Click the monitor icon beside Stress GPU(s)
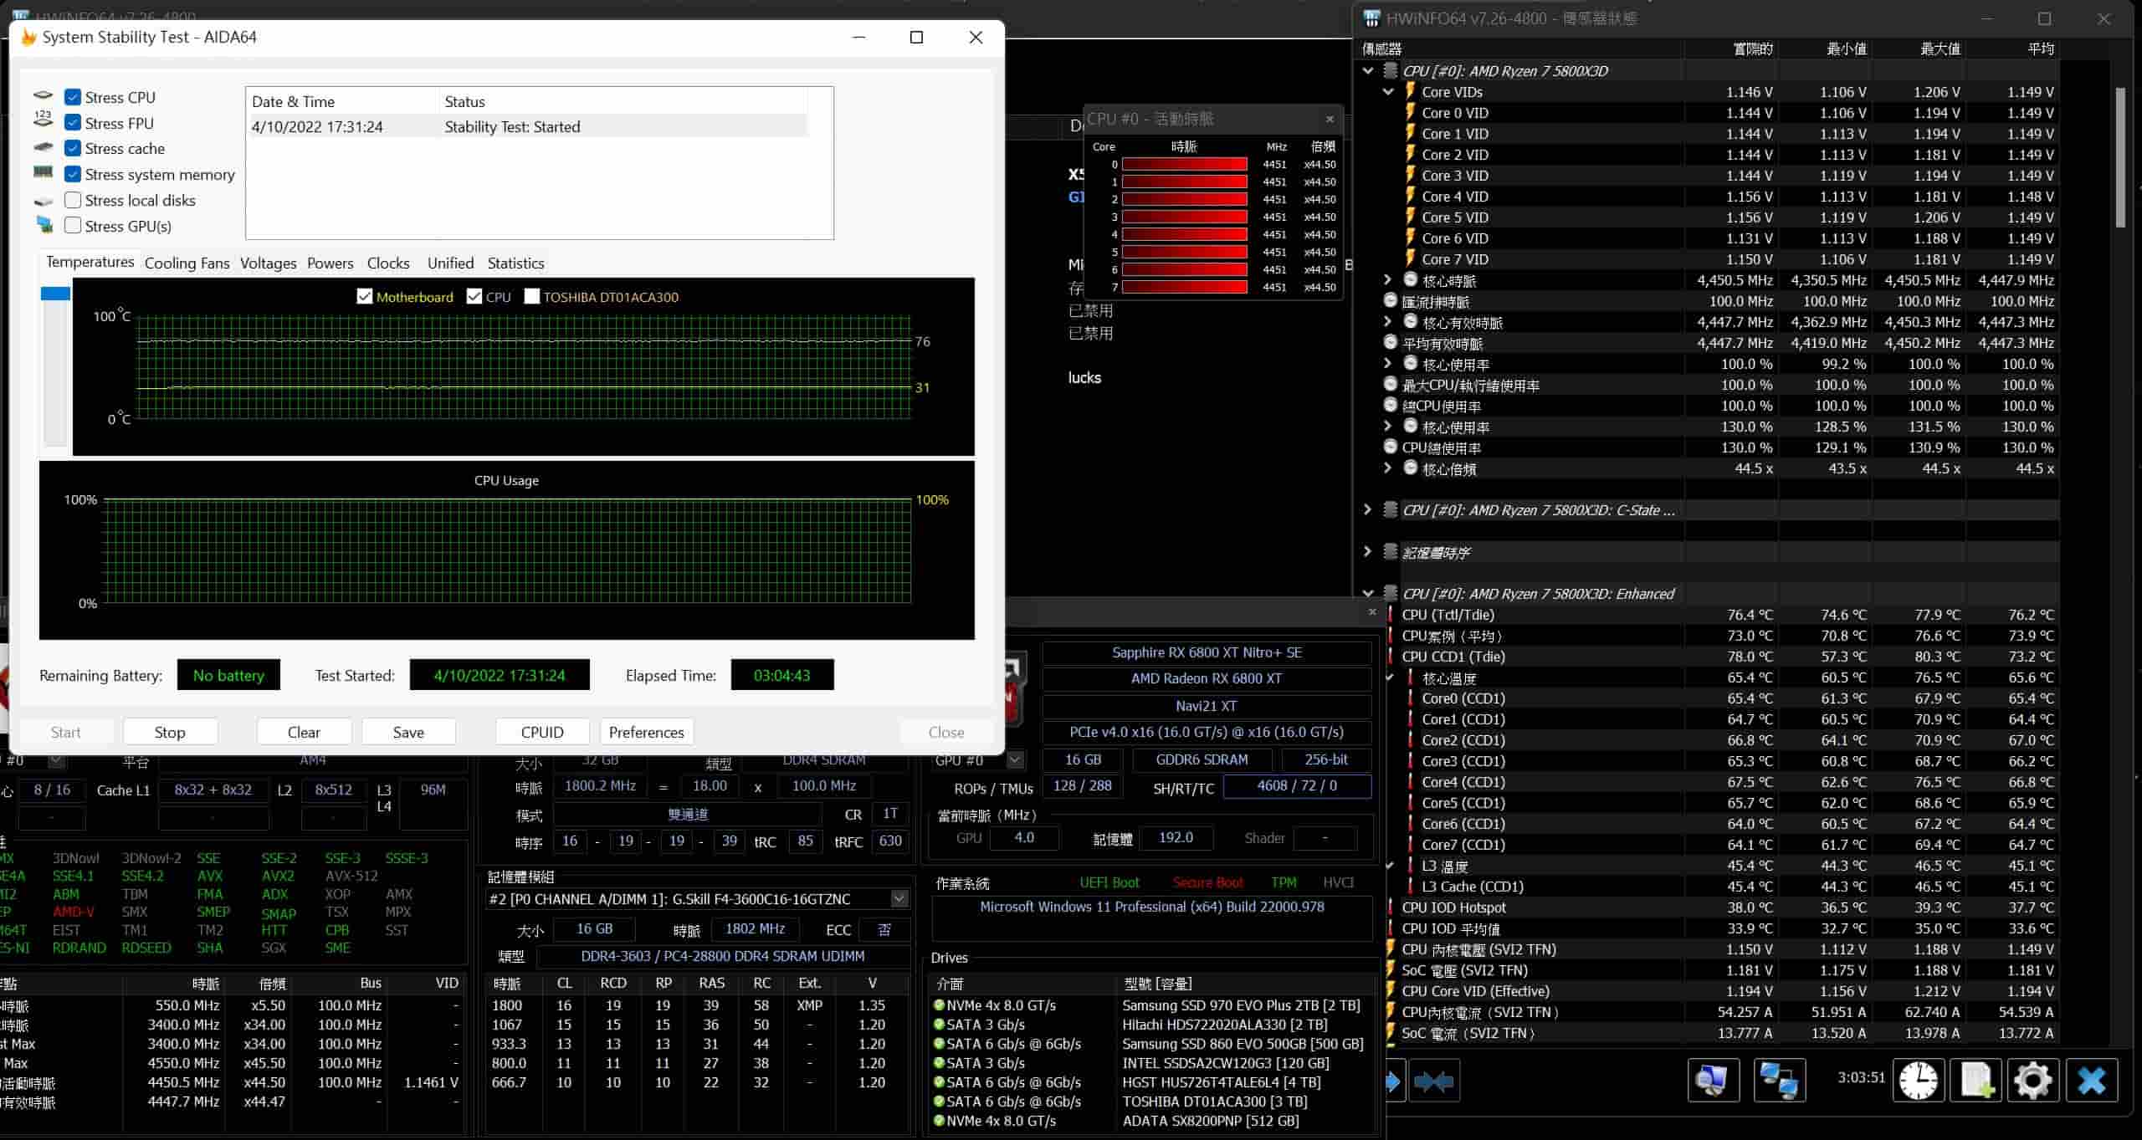 tap(44, 225)
